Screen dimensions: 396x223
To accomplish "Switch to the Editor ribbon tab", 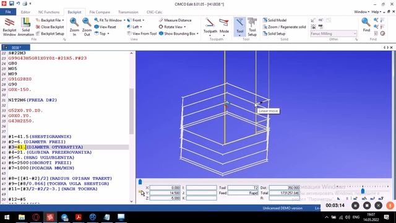I will click(x=25, y=12).
